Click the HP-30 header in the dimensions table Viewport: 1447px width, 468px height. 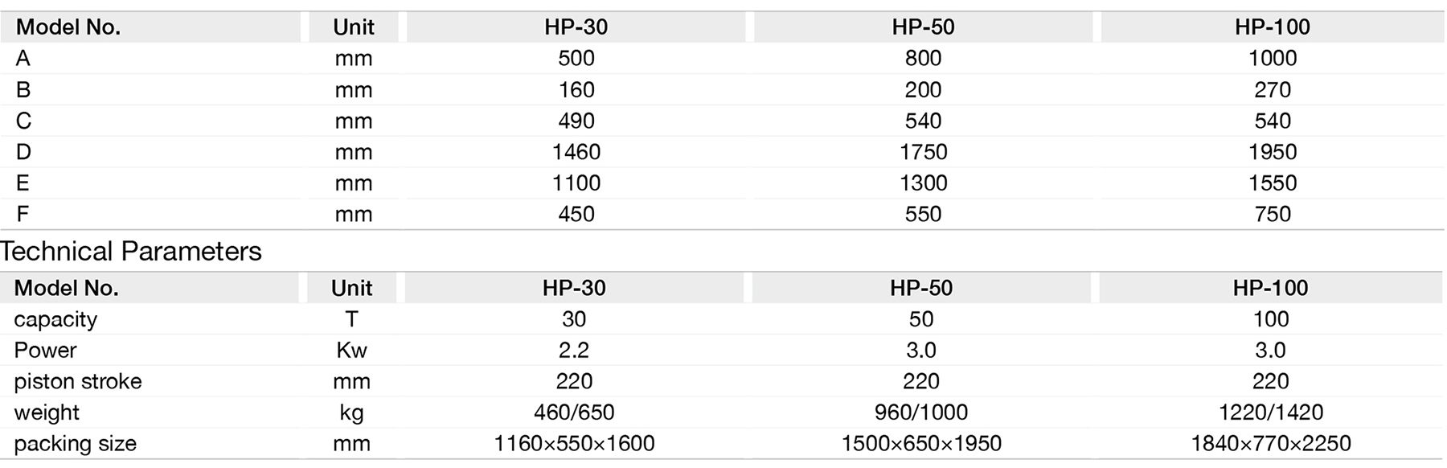576,27
